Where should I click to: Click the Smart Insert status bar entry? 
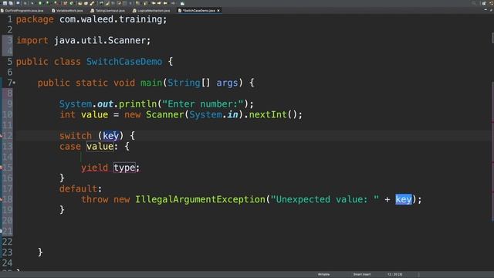[362, 274]
